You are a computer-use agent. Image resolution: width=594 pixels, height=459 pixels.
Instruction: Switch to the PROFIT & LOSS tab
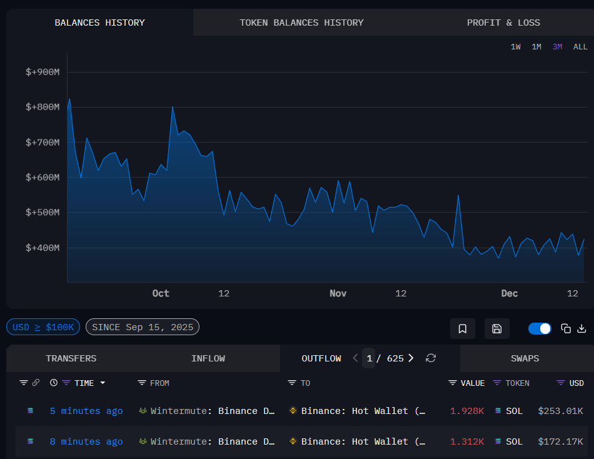(503, 23)
